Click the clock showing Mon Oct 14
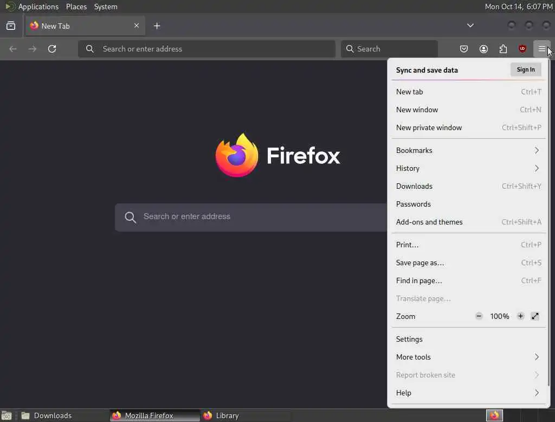555x422 pixels. coord(519,7)
